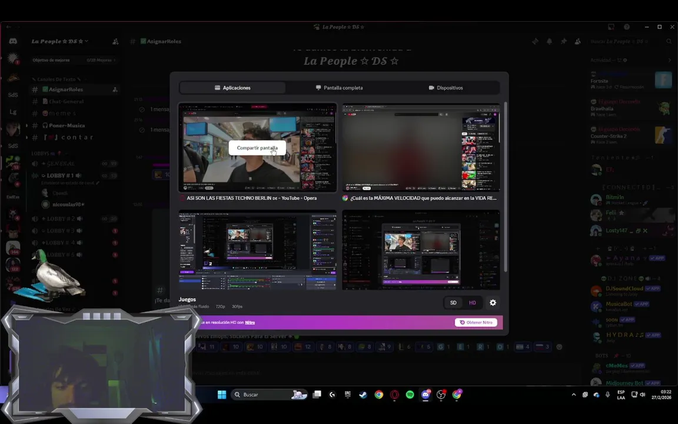Choose the OBS Studio window thumbnail

pyautogui.click(x=257, y=250)
